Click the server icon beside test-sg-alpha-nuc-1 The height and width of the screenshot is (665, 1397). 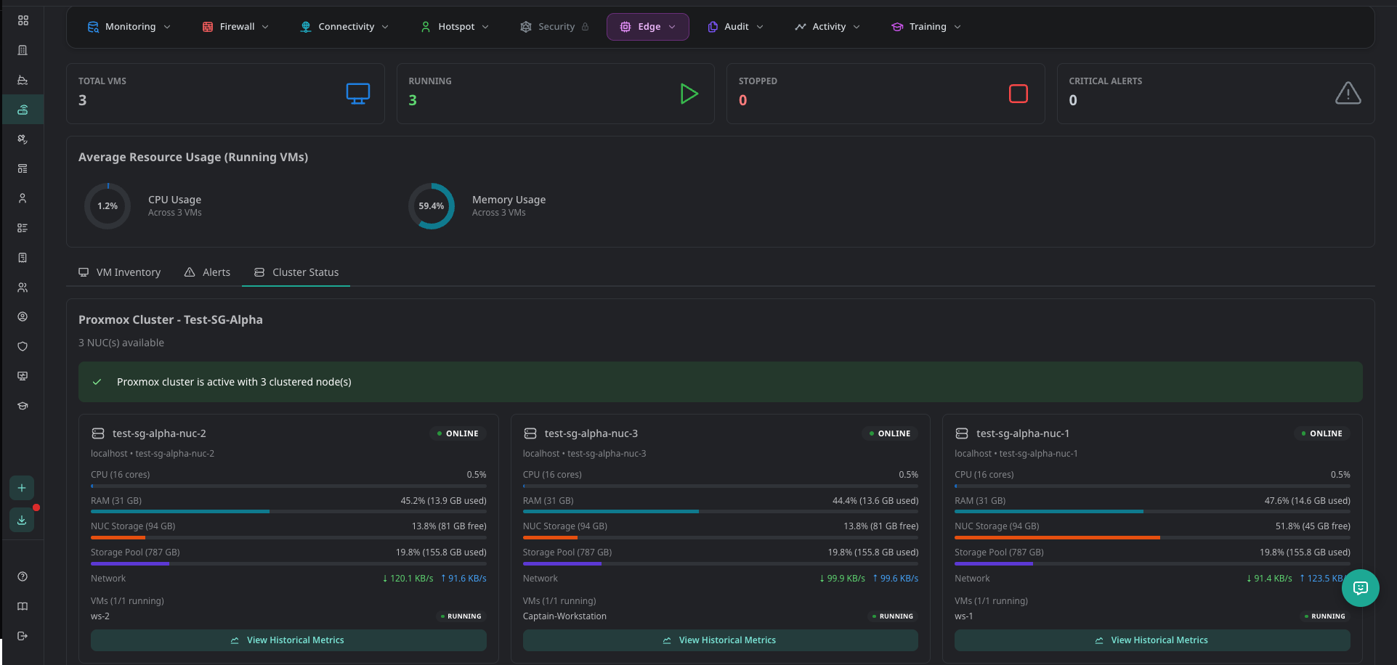click(962, 433)
